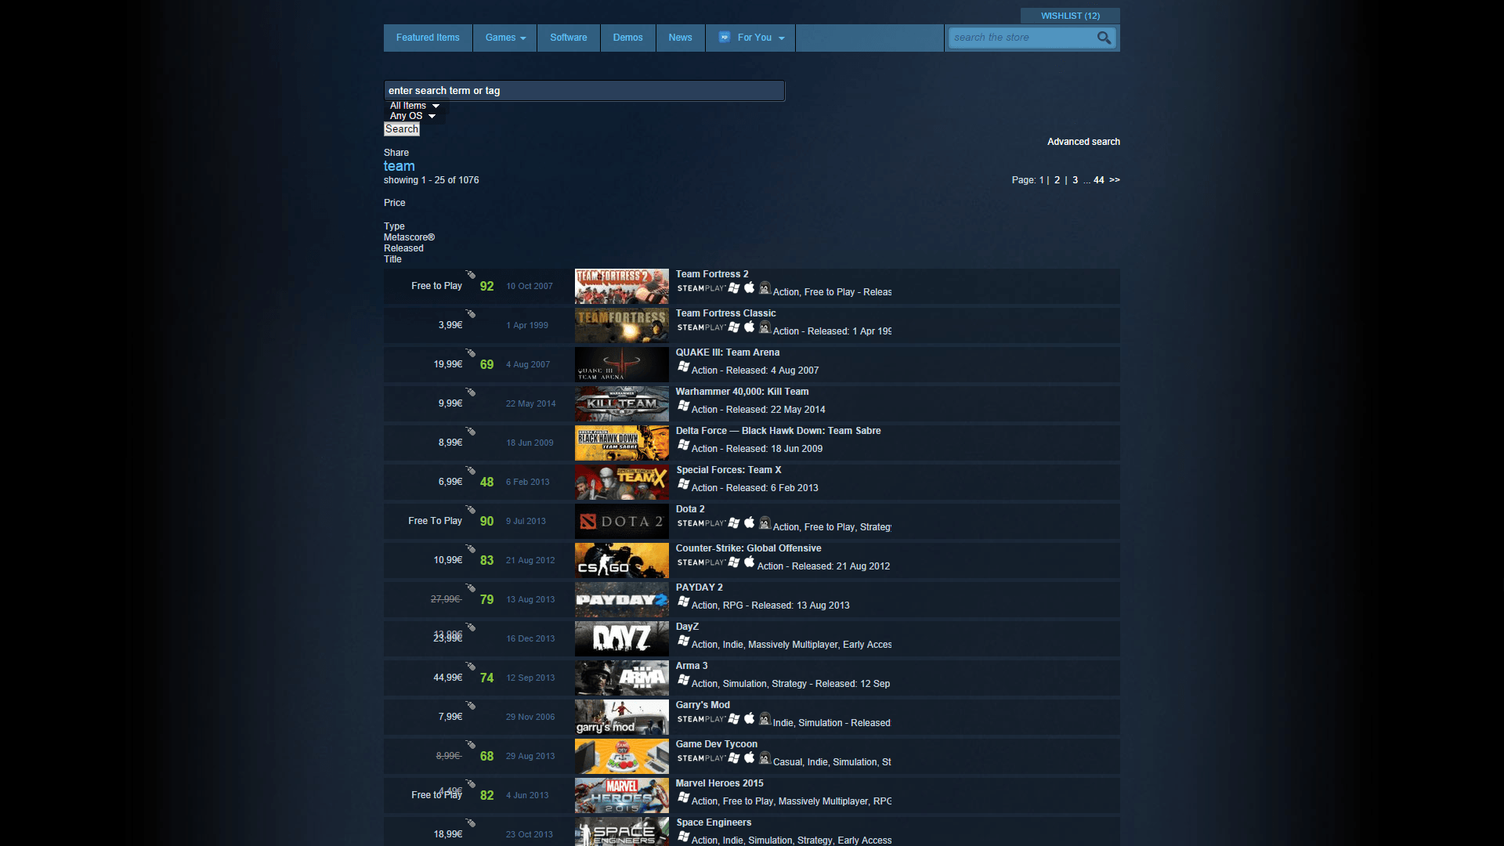Click the Search button to submit query
Image resolution: width=1504 pixels, height=846 pixels.
[401, 129]
